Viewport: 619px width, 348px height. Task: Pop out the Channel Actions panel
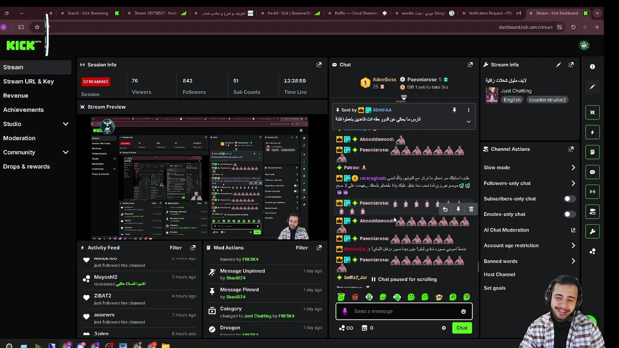[571, 149]
